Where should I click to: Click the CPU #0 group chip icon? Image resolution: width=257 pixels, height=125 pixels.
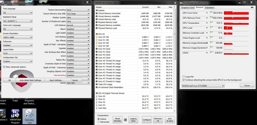click(97, 34)
